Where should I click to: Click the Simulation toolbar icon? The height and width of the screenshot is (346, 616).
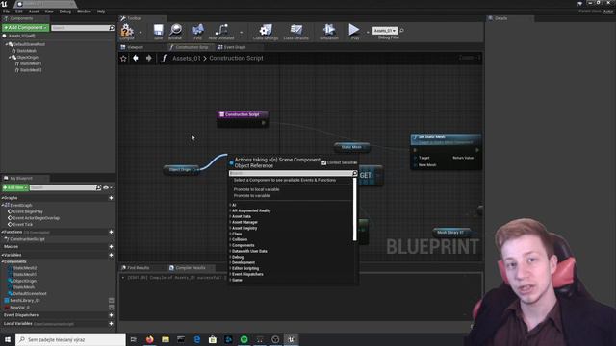click(329, 31)
